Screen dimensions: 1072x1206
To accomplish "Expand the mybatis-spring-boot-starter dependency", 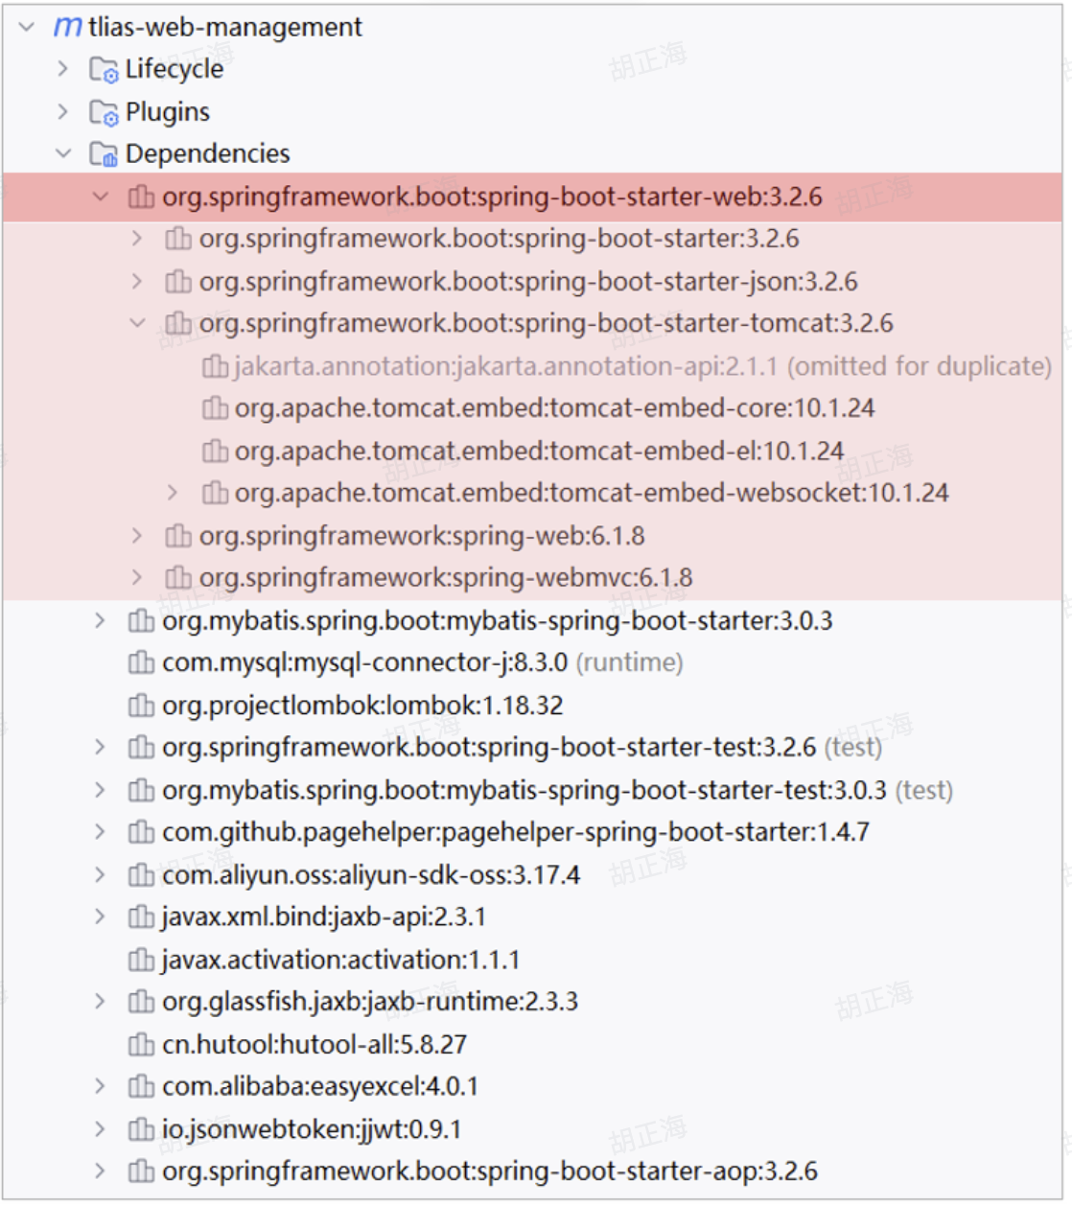I will (101, 620).
